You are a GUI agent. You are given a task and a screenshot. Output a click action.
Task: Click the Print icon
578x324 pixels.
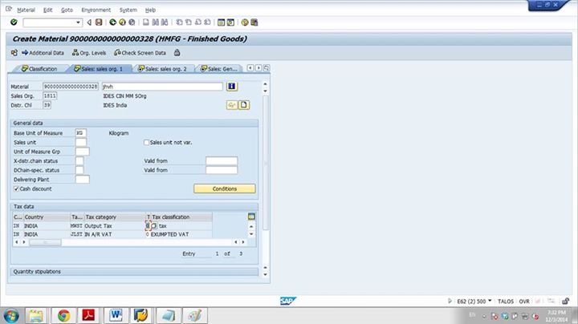[x=146, y=22]
